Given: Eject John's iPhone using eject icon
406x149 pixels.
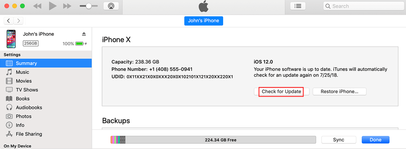Looking at the screenshot, I should (x=84, y=34).
